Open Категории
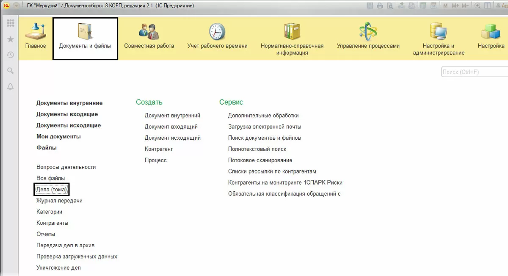Viewport: 508px width, 276px height. coord(49,212)
